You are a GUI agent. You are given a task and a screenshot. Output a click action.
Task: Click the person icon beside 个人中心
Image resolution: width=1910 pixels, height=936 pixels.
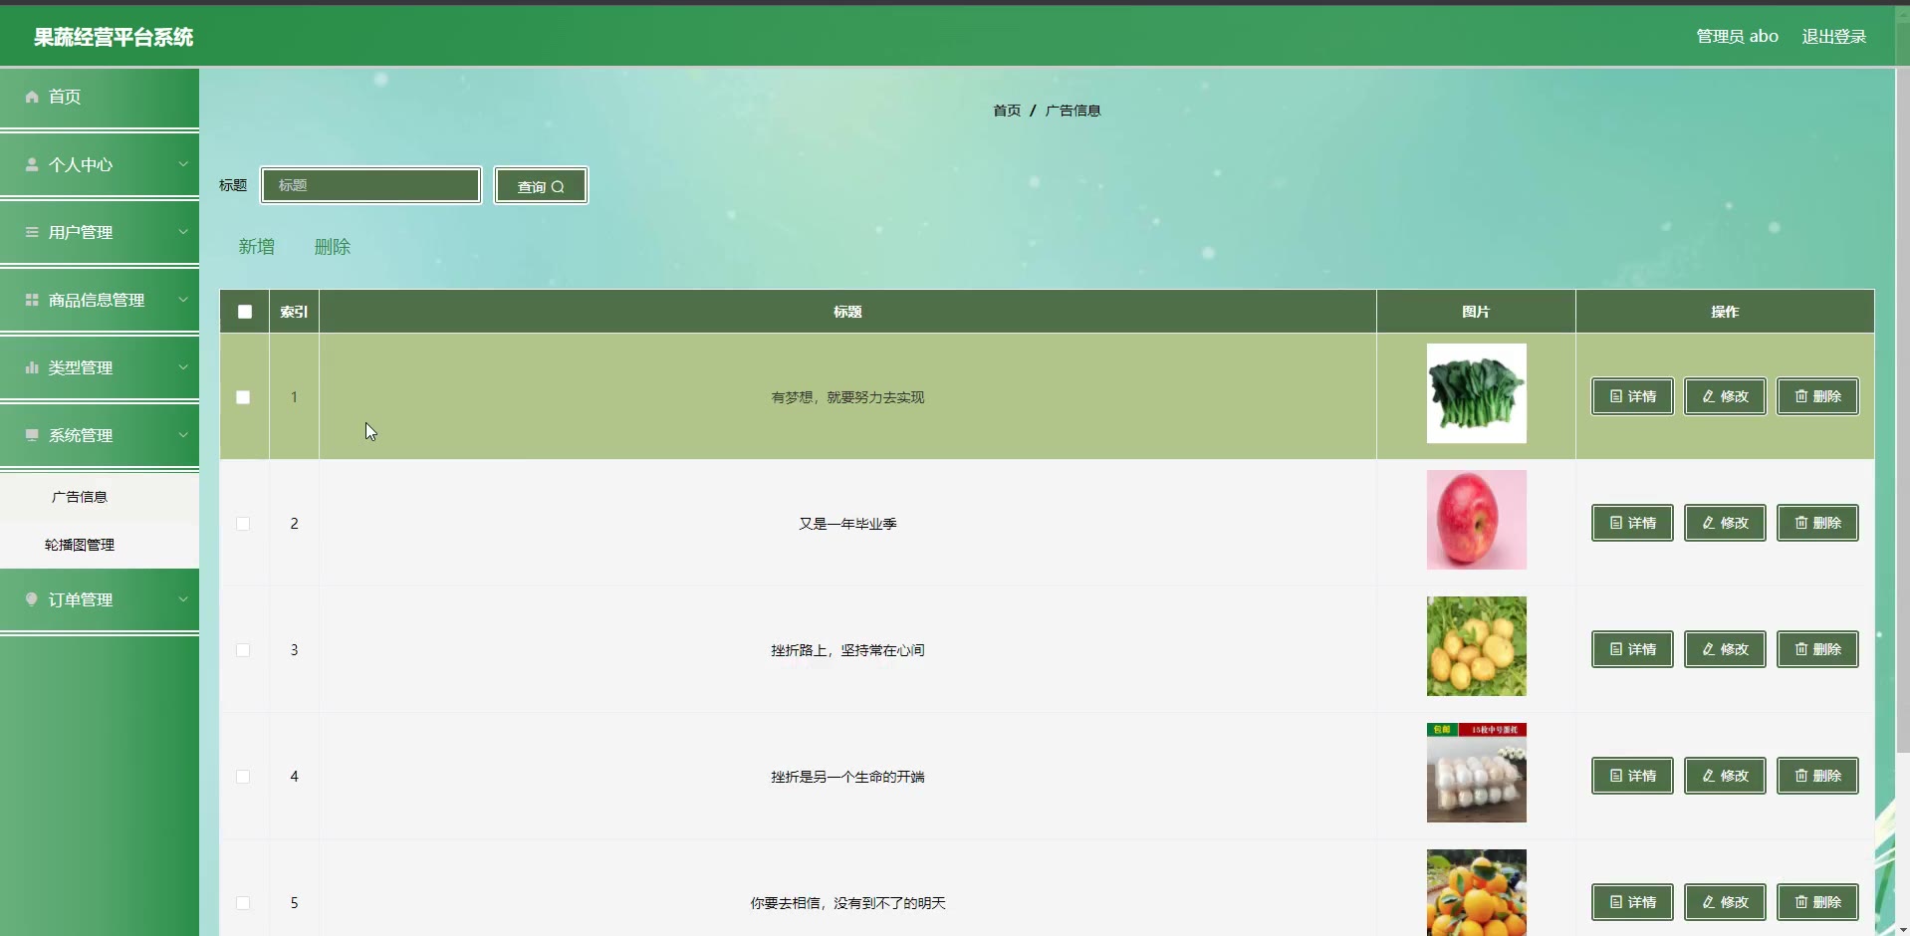[32, 164]
